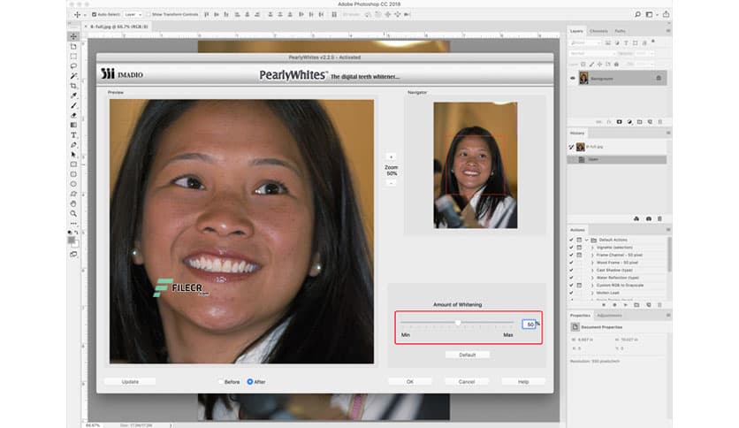Select the Gradient tool
Screen dimensions: 739x428
[x=73, y=125]
